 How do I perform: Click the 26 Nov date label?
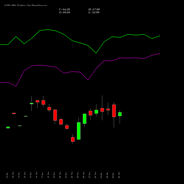click(x=84, y=175)
